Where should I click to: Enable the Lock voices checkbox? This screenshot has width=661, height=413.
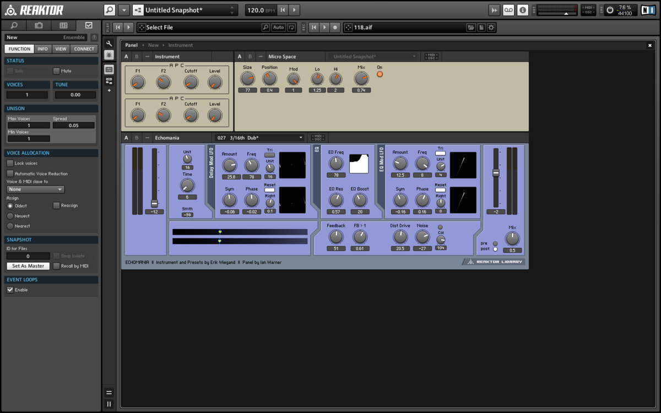(10, 164)
